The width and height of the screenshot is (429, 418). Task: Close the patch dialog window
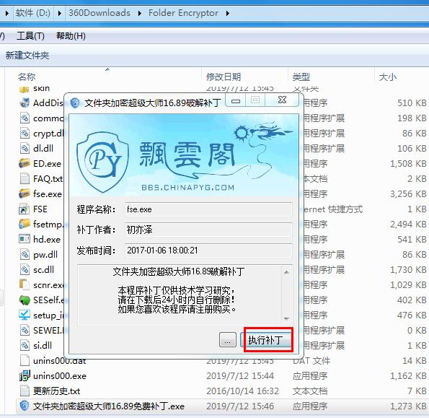pos(282,100)
